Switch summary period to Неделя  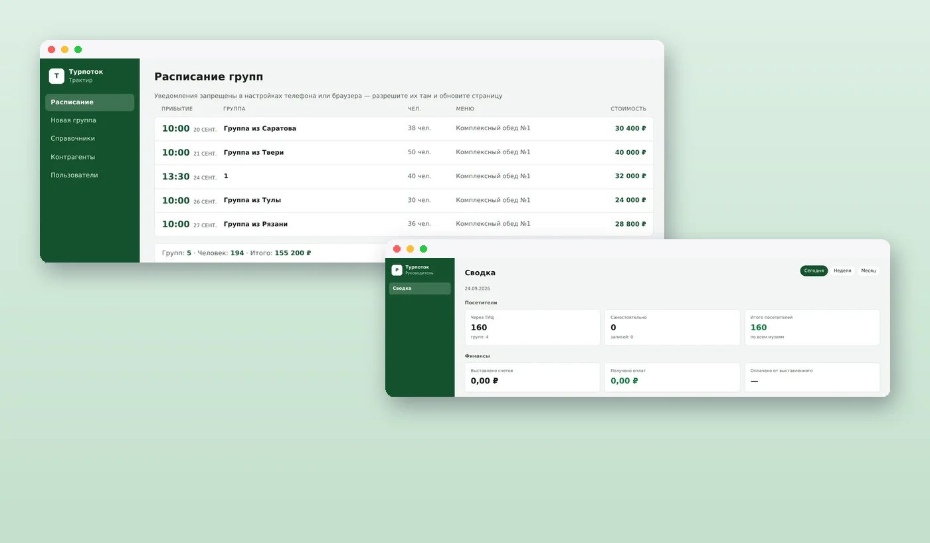click(x=842, y=271)
